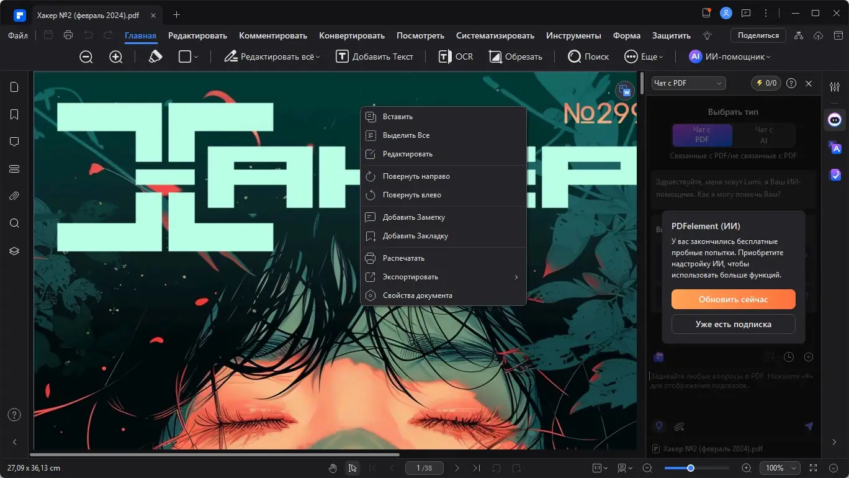Click the 'Добавить Текст' tool

[x=375, y=56]
